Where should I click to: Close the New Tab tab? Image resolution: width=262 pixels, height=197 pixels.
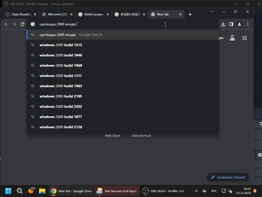click(x=180, y=14)
